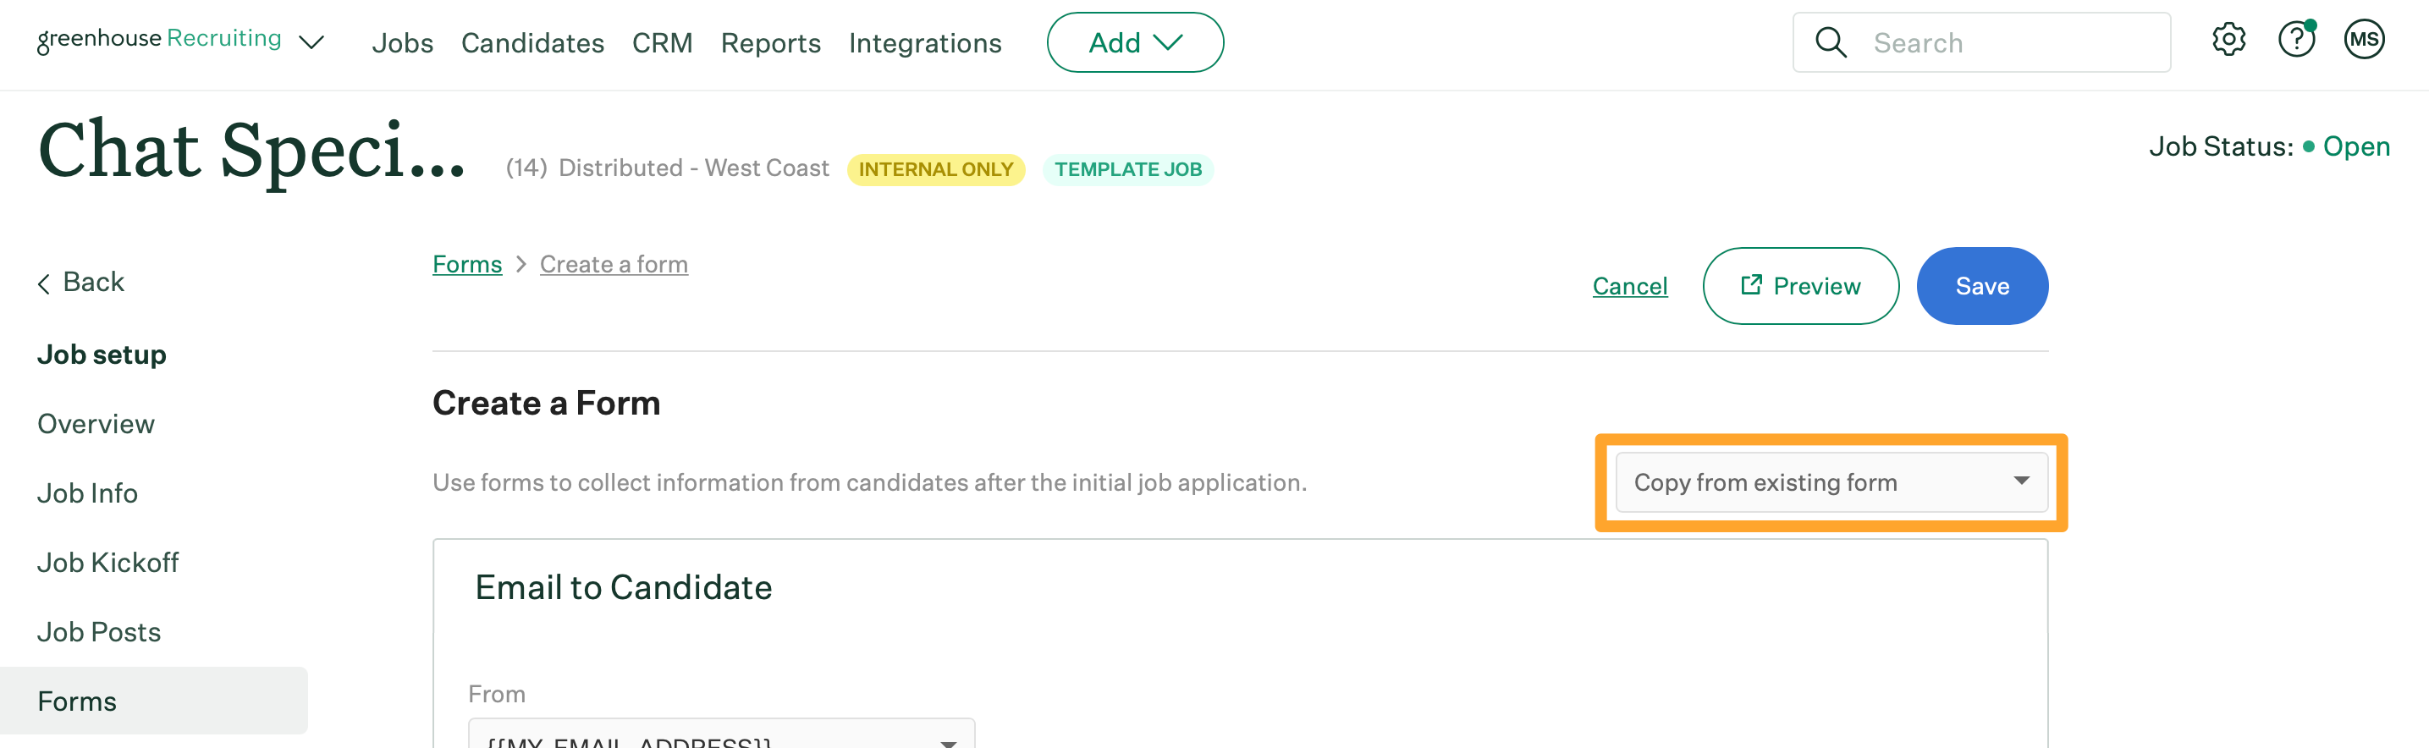The width and height of the screenshot is (2429, 748).
Task: Open the Candidates menu
Action: [532, 43]
